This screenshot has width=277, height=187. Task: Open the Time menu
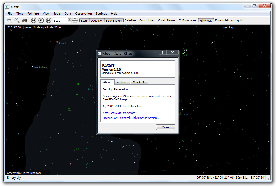(x=20, y=14)
